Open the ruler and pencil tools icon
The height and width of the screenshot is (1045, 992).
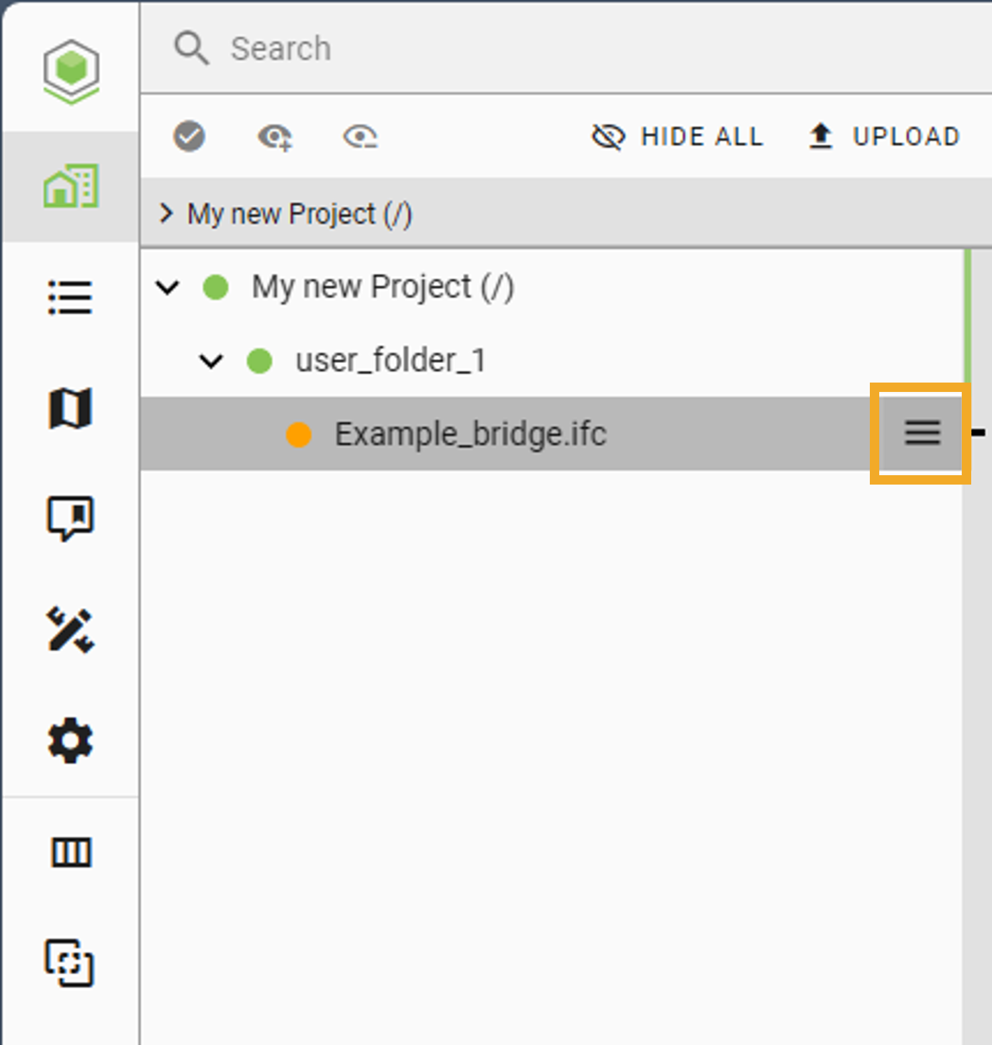(70, 630)
